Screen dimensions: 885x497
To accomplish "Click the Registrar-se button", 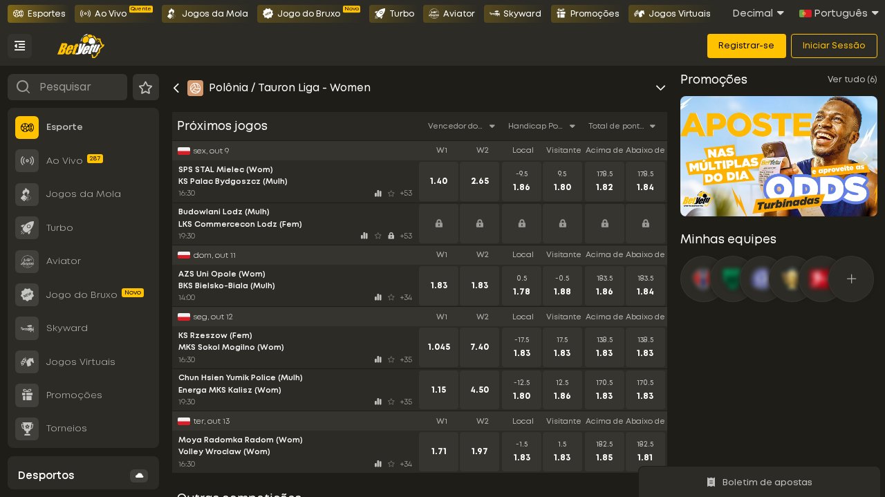I will 747,46.
